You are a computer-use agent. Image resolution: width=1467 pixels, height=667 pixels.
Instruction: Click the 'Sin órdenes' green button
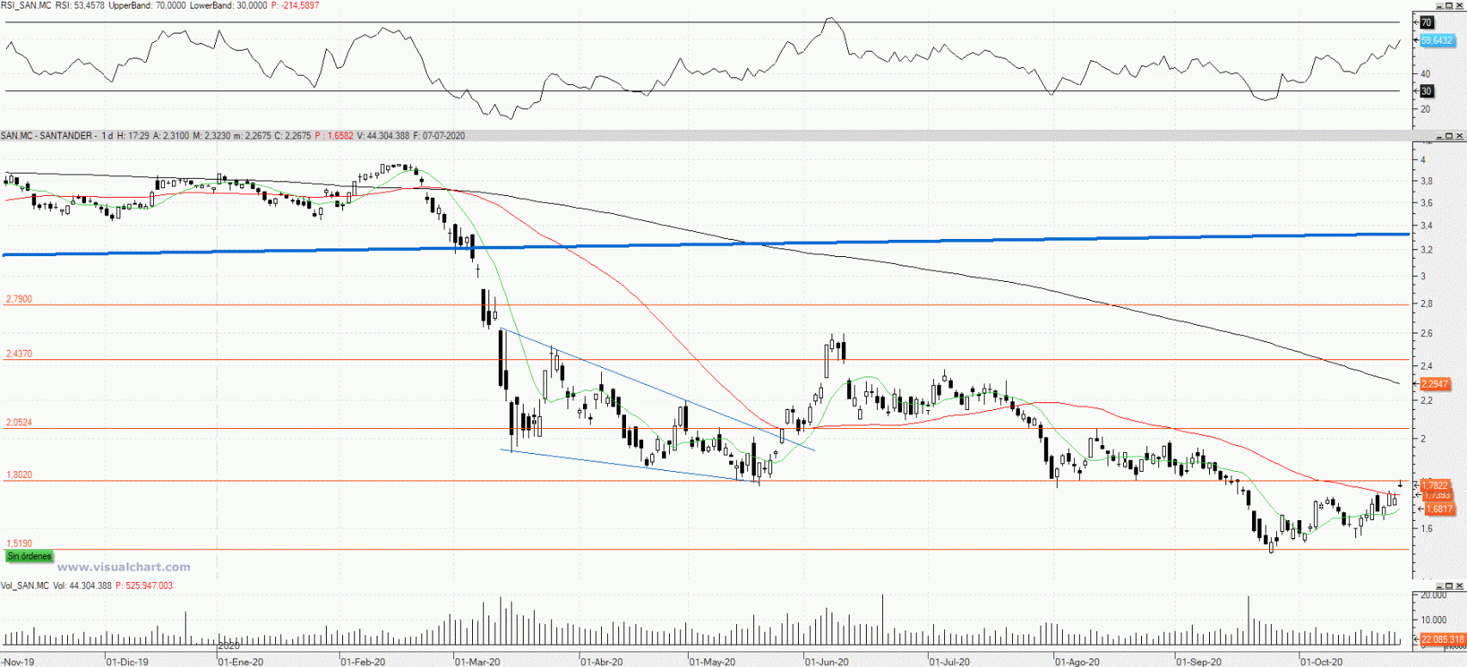(29, 556)
